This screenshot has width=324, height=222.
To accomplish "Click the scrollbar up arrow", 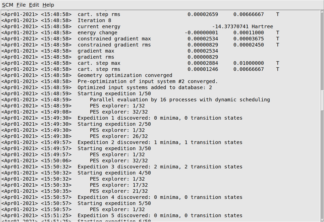I will pos(322,12).
